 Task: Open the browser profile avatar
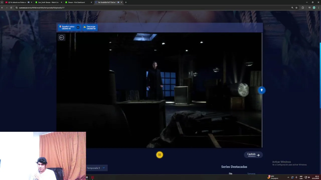pos(314,8)
